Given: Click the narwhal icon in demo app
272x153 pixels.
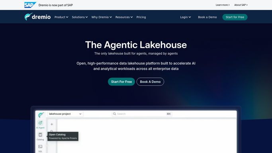Looking at the screenshot, I should point(41,115).
